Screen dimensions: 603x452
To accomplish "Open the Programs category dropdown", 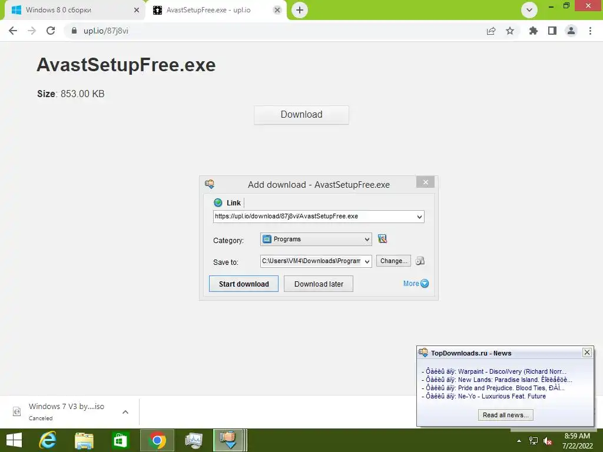I will click(x=316, y=239).
